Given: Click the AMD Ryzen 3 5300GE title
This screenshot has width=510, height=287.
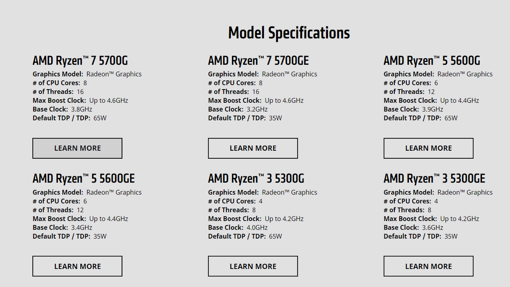Looking at the screenshot, I should click(x=434, y=178).
